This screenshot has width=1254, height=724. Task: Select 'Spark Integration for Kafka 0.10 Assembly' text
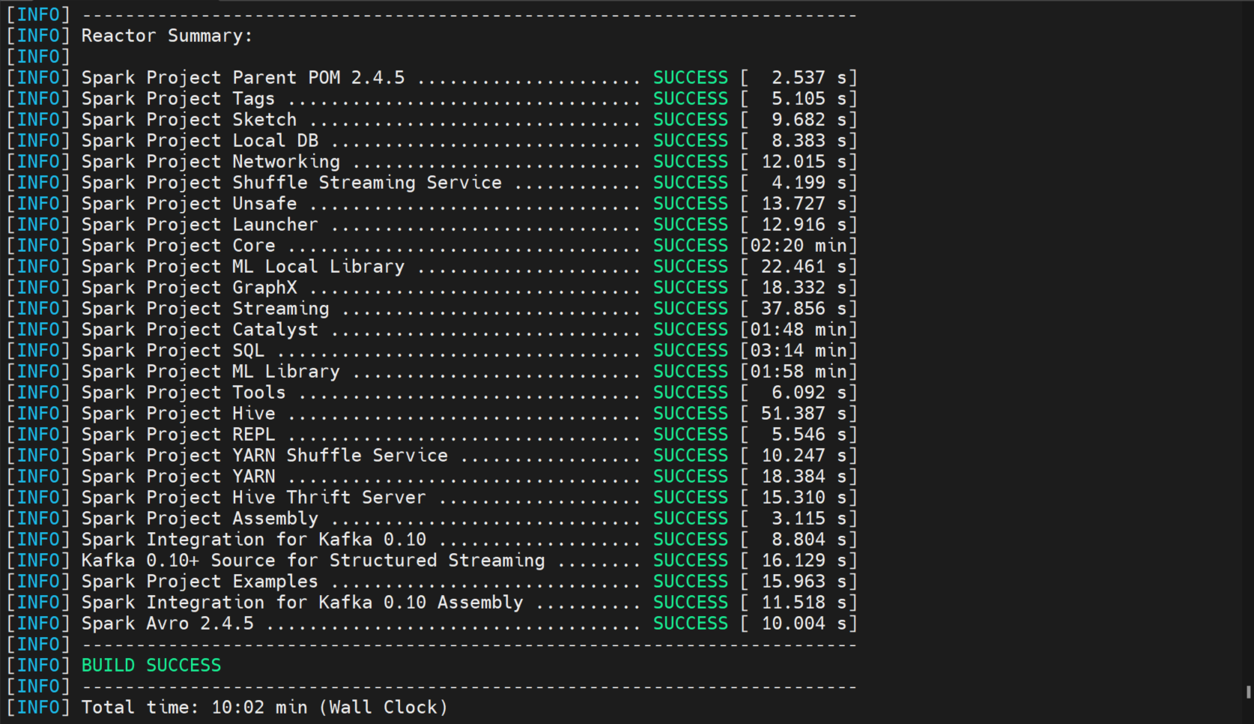coord(303,603)
